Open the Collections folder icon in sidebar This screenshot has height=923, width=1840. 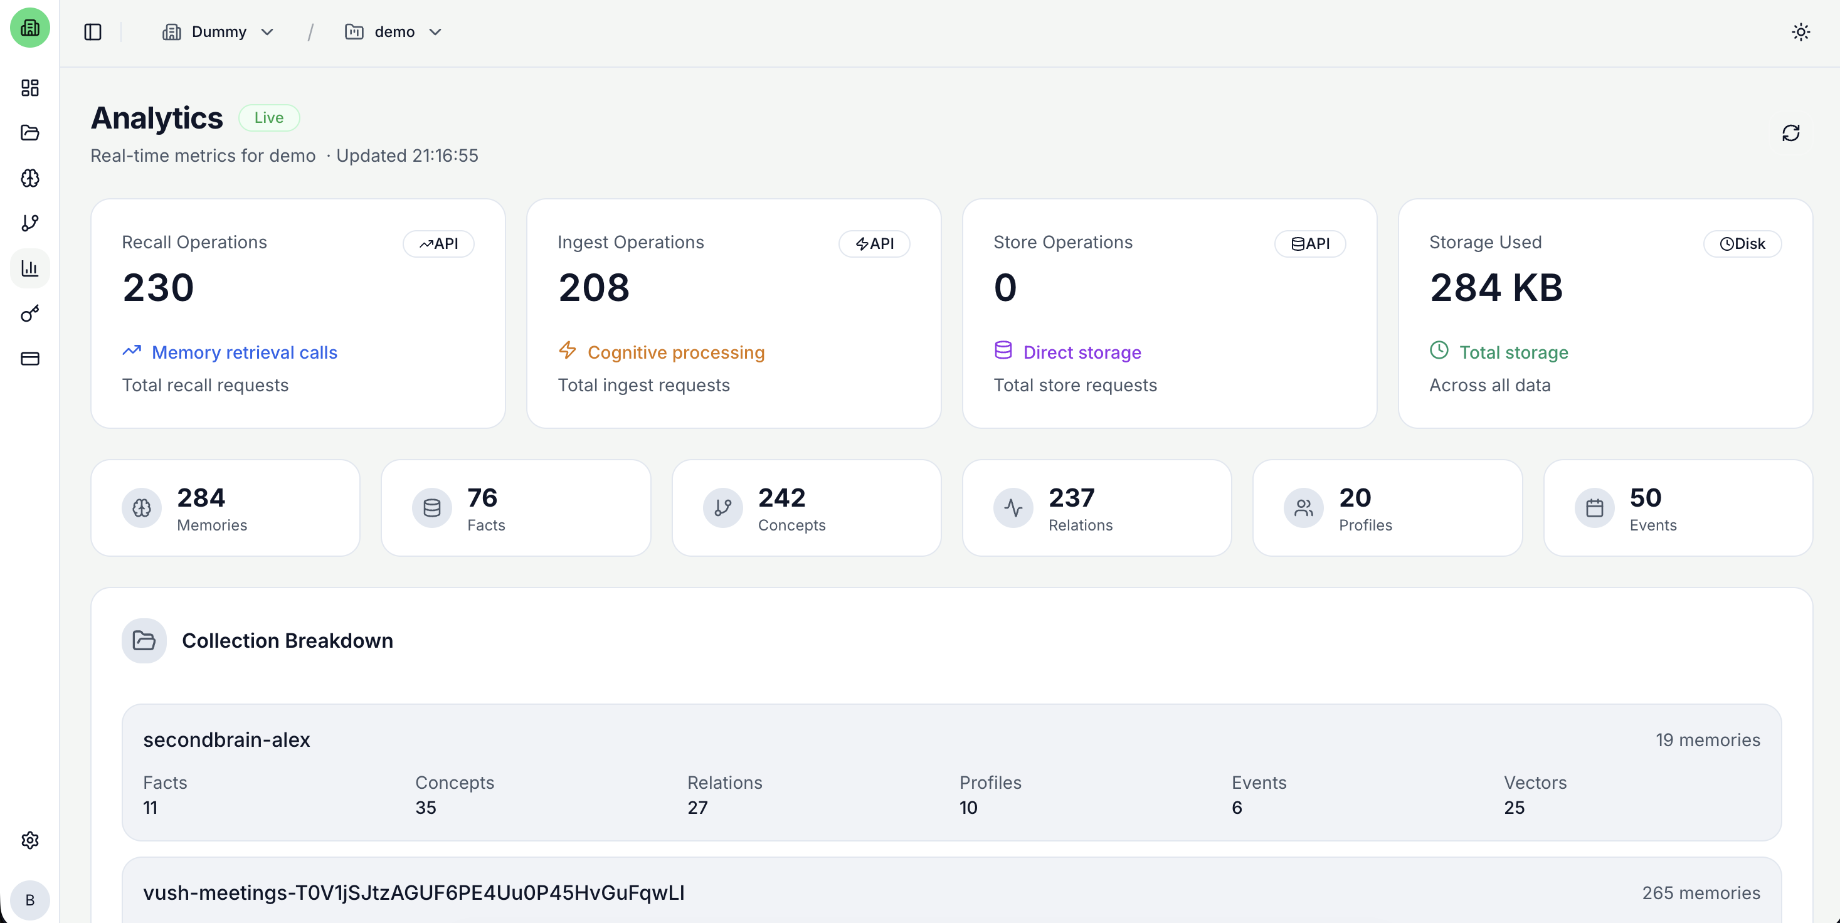29,134
